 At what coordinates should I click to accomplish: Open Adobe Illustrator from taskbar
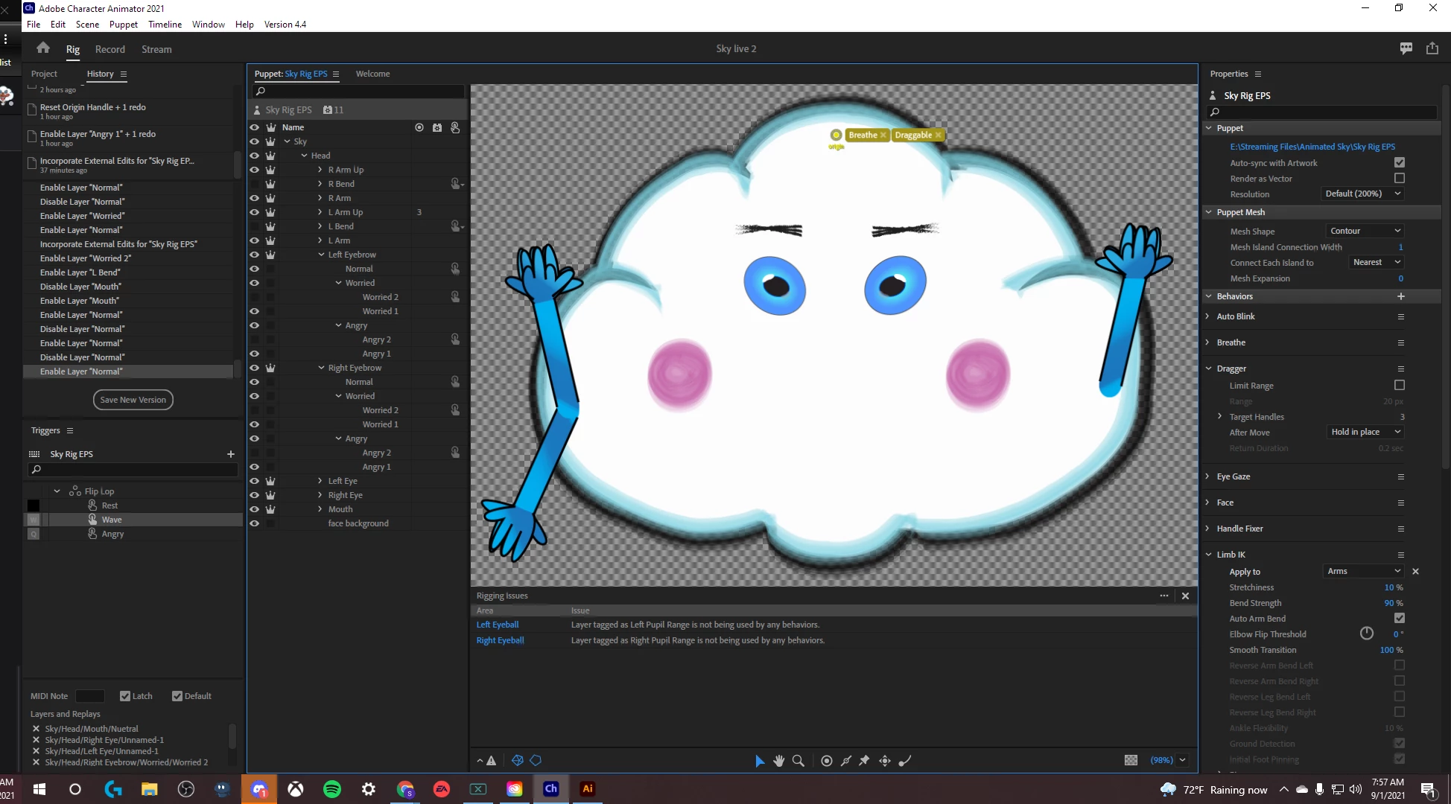[588, 789]
